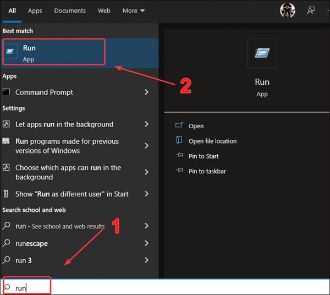
Task: Click the large Run icon in preview pane
Action: coord(262,53)
